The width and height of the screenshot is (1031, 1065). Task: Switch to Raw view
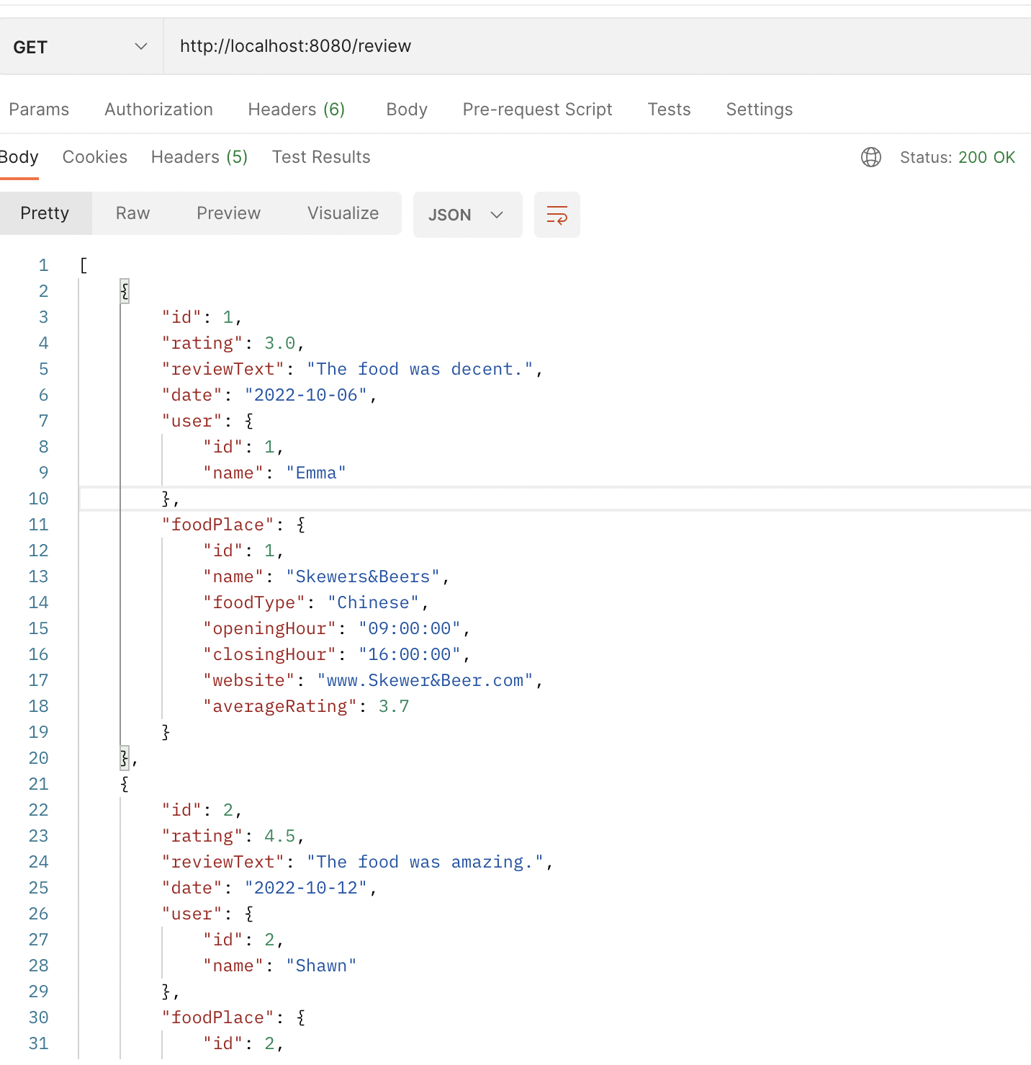click(132, 213)
